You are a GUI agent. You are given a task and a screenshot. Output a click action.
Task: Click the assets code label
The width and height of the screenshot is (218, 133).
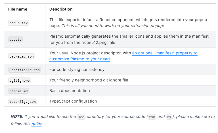(15, 40)
